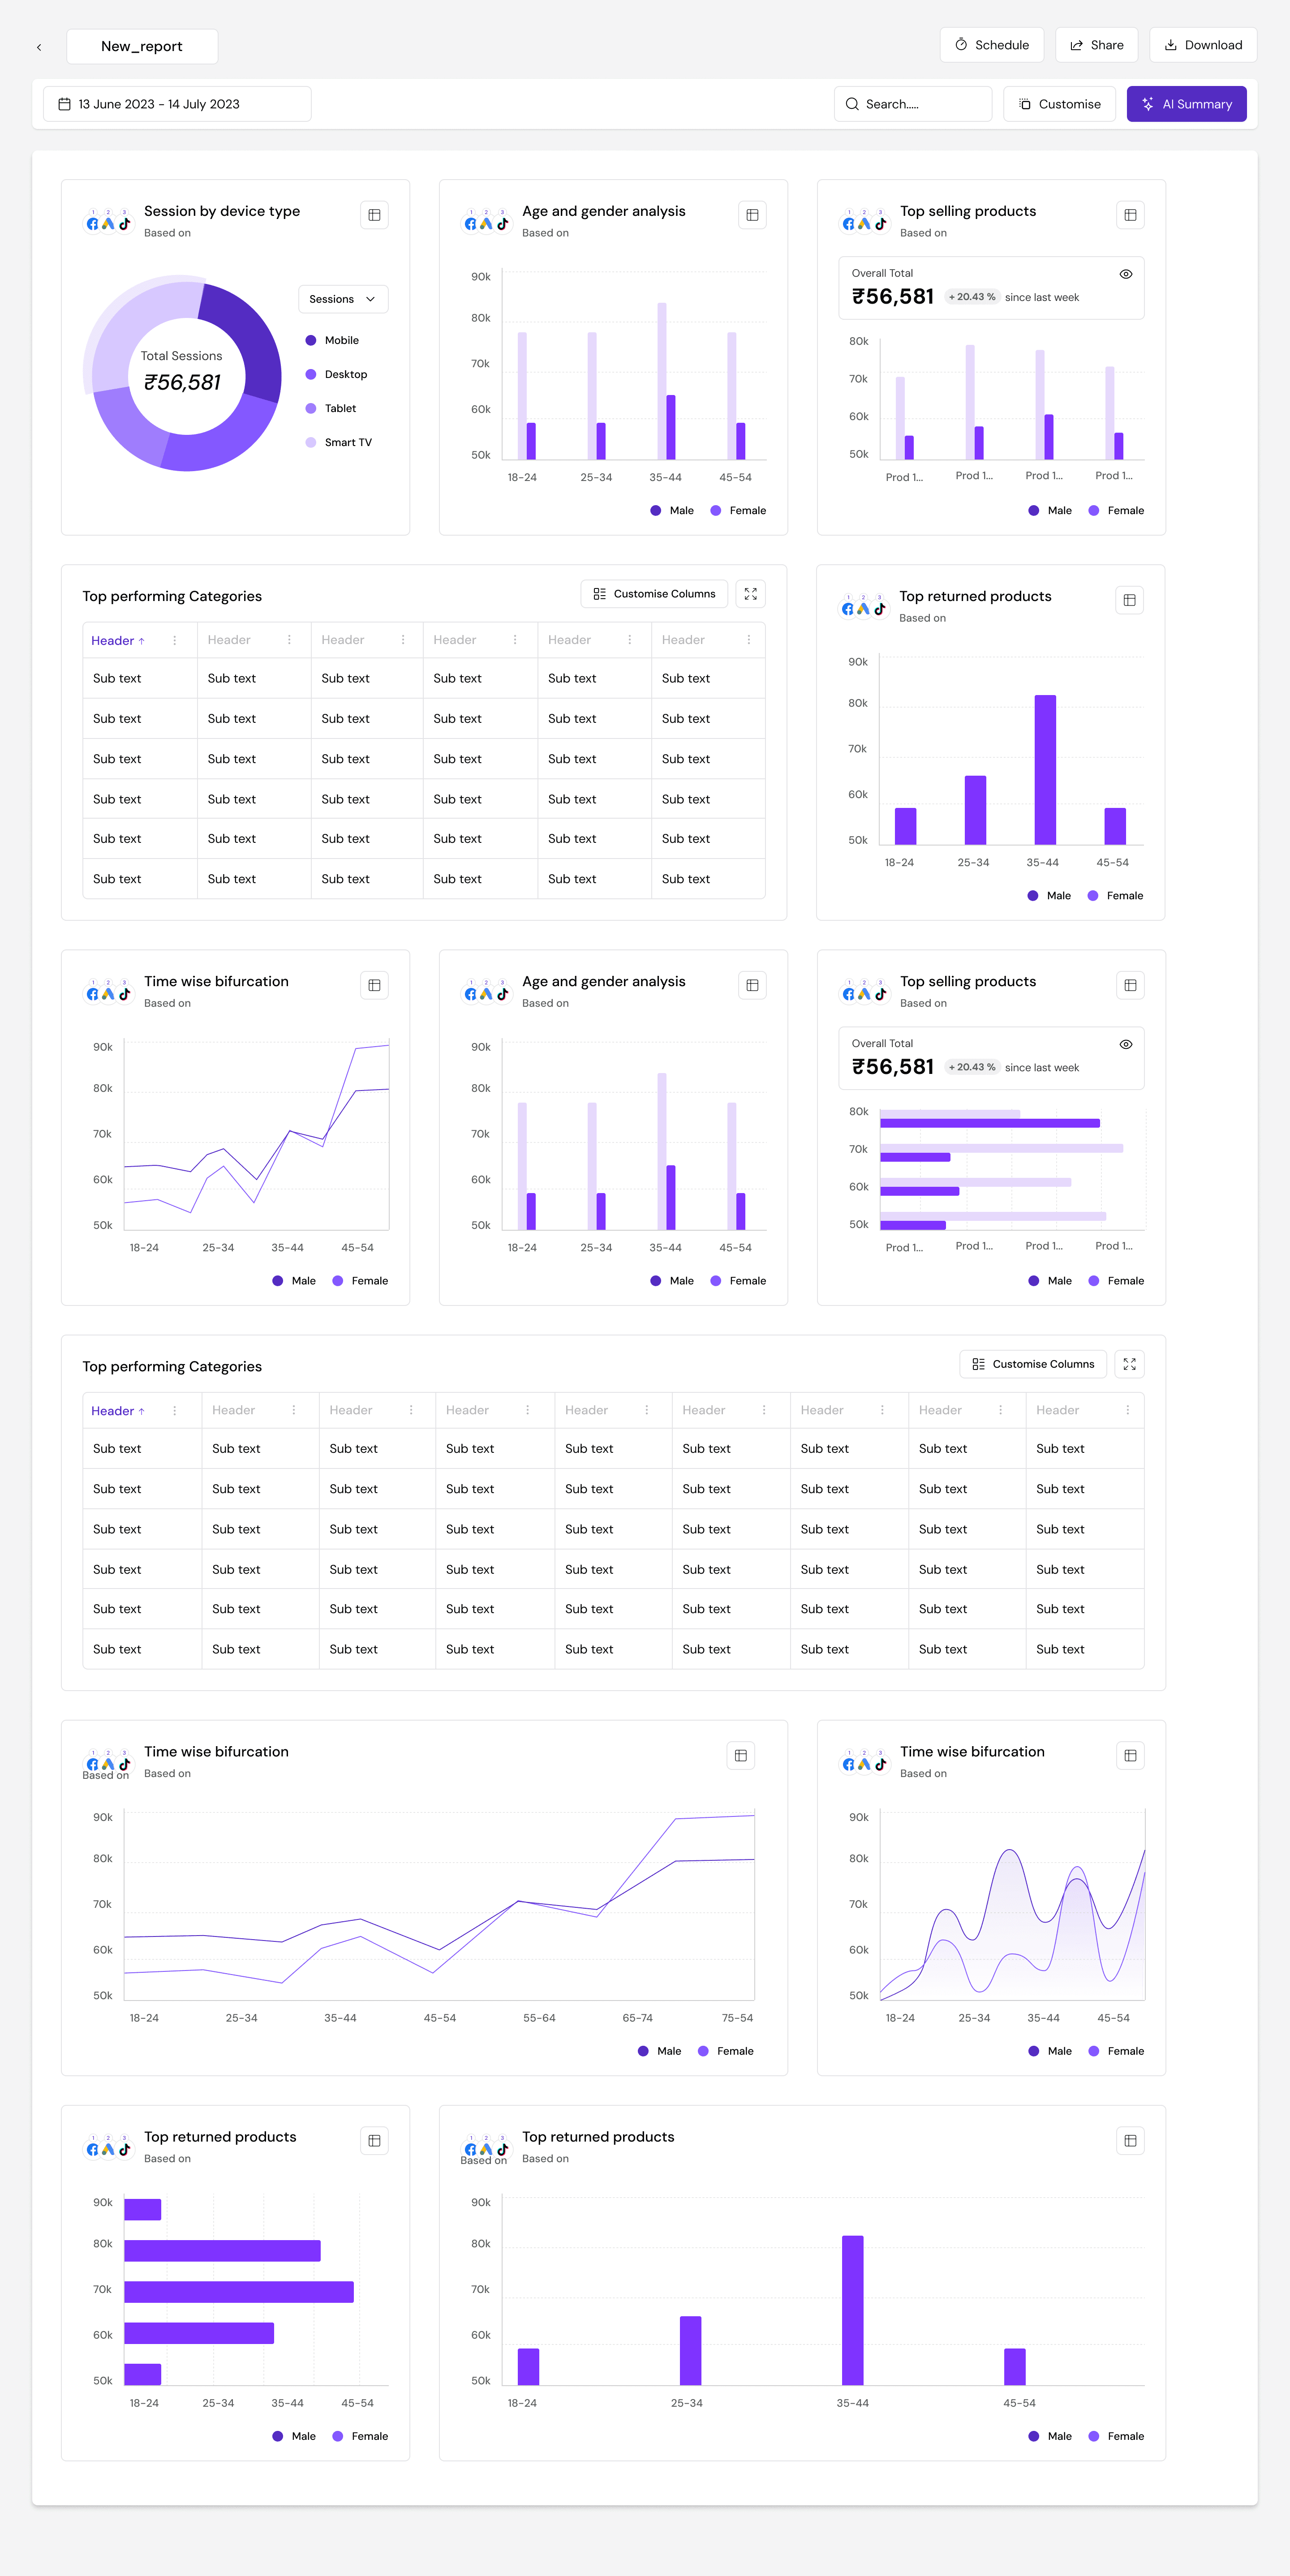
Task: Open the Sessions dropdown
Action: tap(343, 299)
